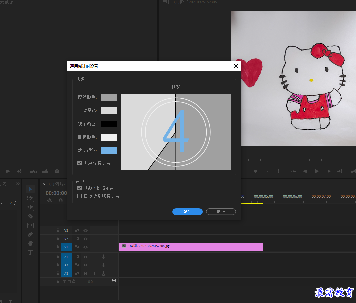Mute track A3
The height and width of the screenshot is (303, 356).
[x=86, y=273]
